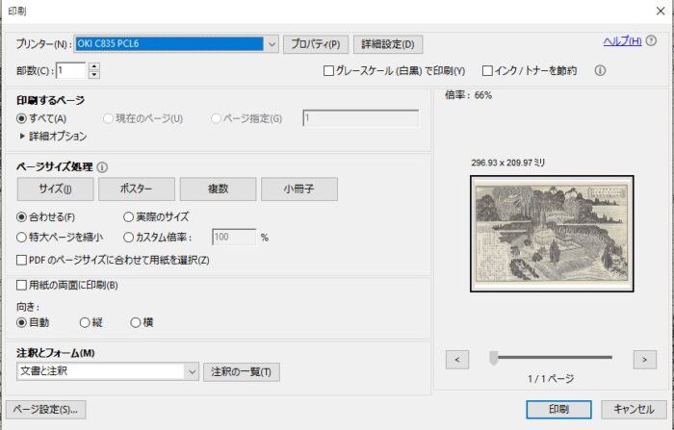Click info icon next to ページサイズ処理

(102, 167)
